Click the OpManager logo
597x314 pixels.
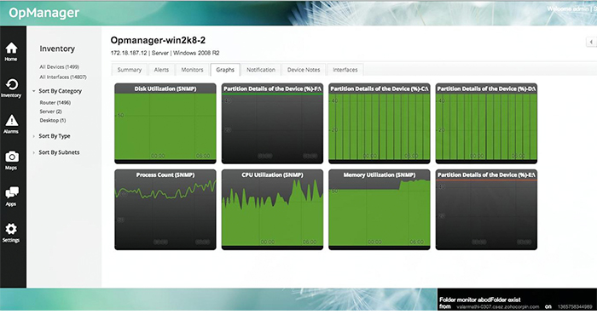pyautogui.click(x=43, y=13)
